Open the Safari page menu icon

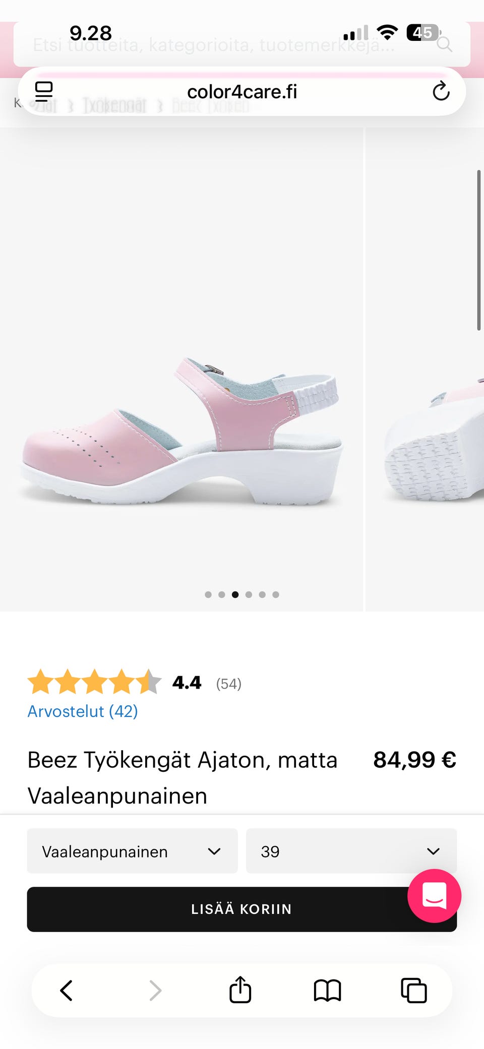pyautogui.click(x=44, y=91)
